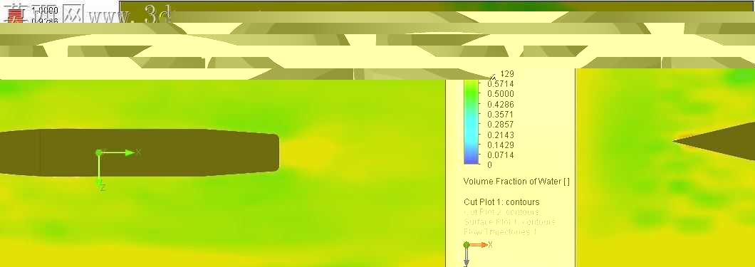Select legend title 'Volume Fraction of Water [ ]'
This screenshot has height=267, width=755.
[516, 182]
